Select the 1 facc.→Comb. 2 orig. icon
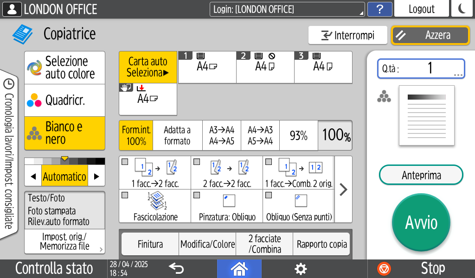Image resolution: width=475 pixels, height=278 pixels. (x=300, y=167)
